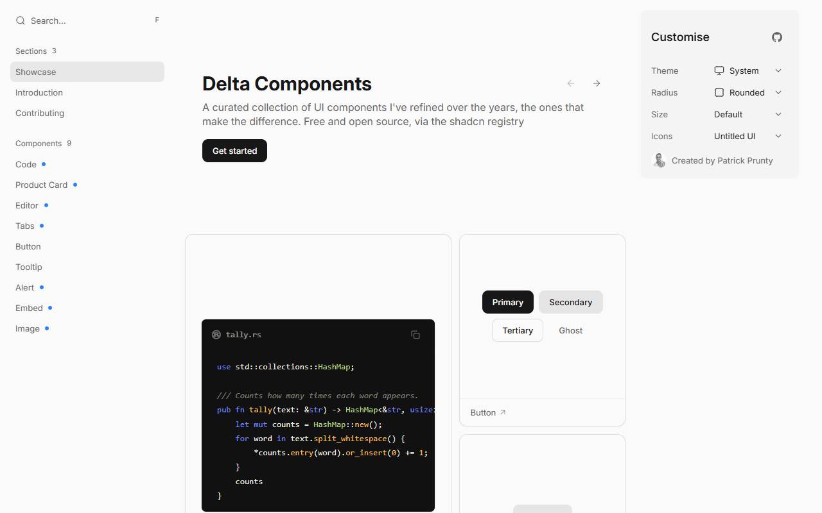
Task: Open the Contributing section
Action: tap(87, 113)
